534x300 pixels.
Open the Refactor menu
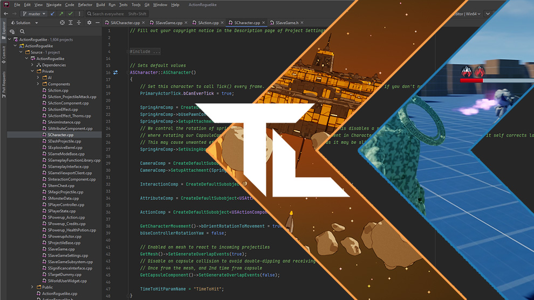[85, 5]
